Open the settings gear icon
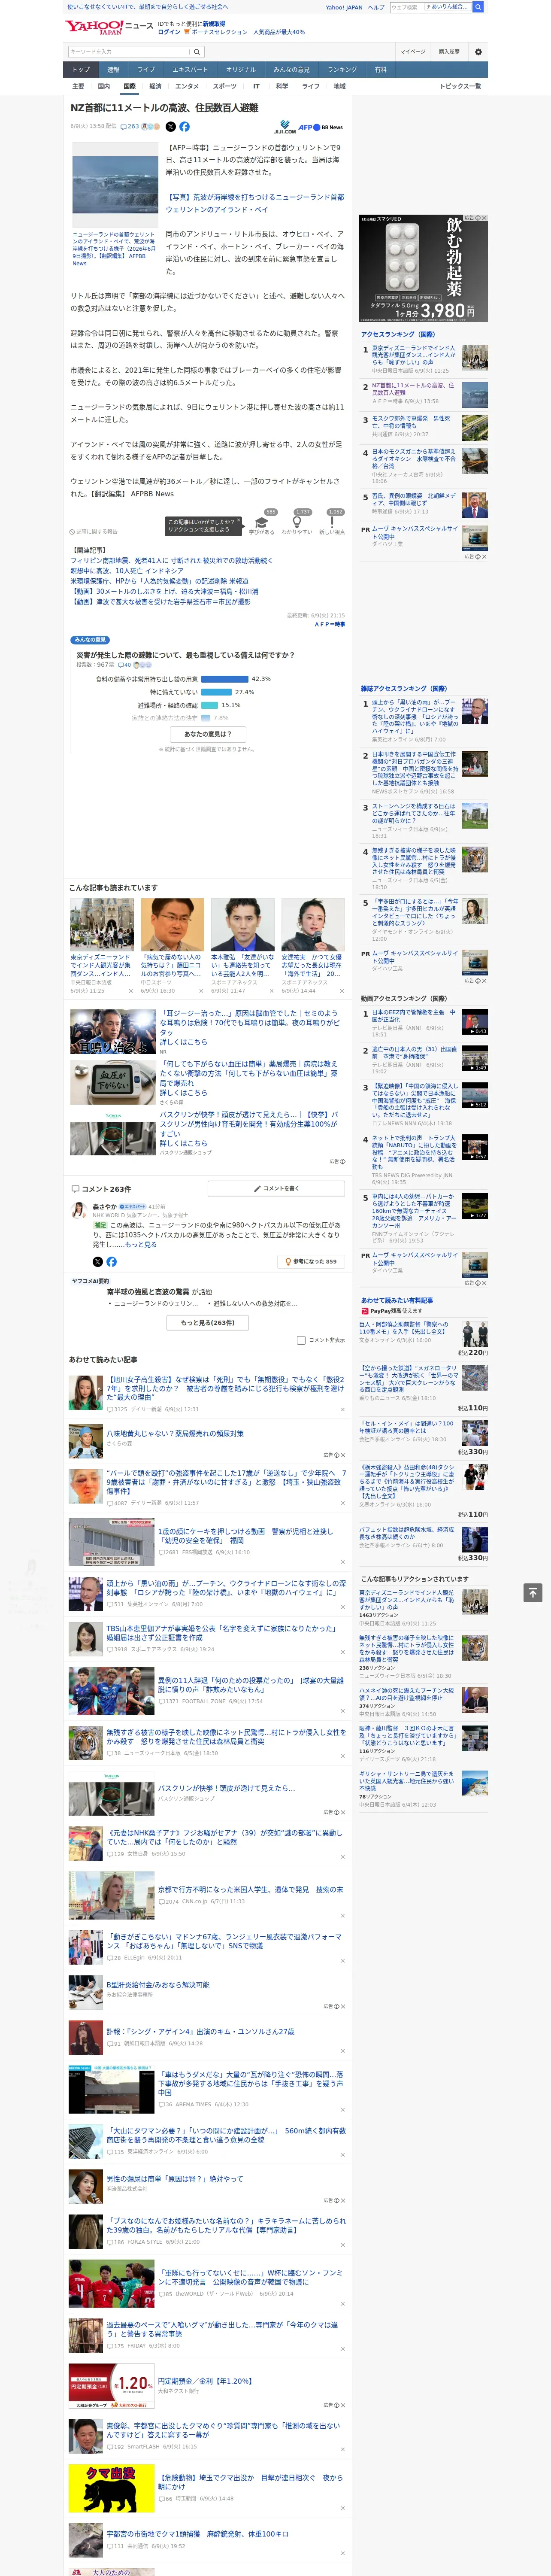 [x=478, y=52]
